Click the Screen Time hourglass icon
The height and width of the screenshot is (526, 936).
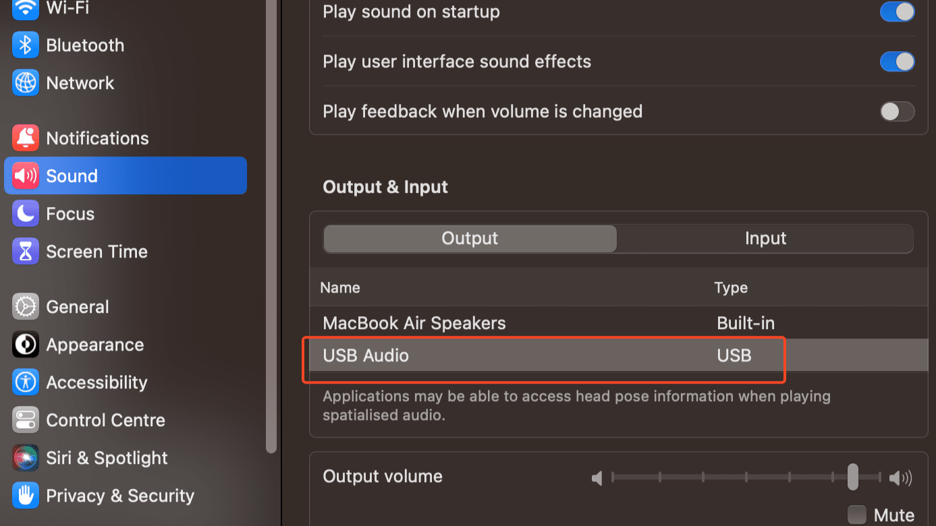click(26, 252)
